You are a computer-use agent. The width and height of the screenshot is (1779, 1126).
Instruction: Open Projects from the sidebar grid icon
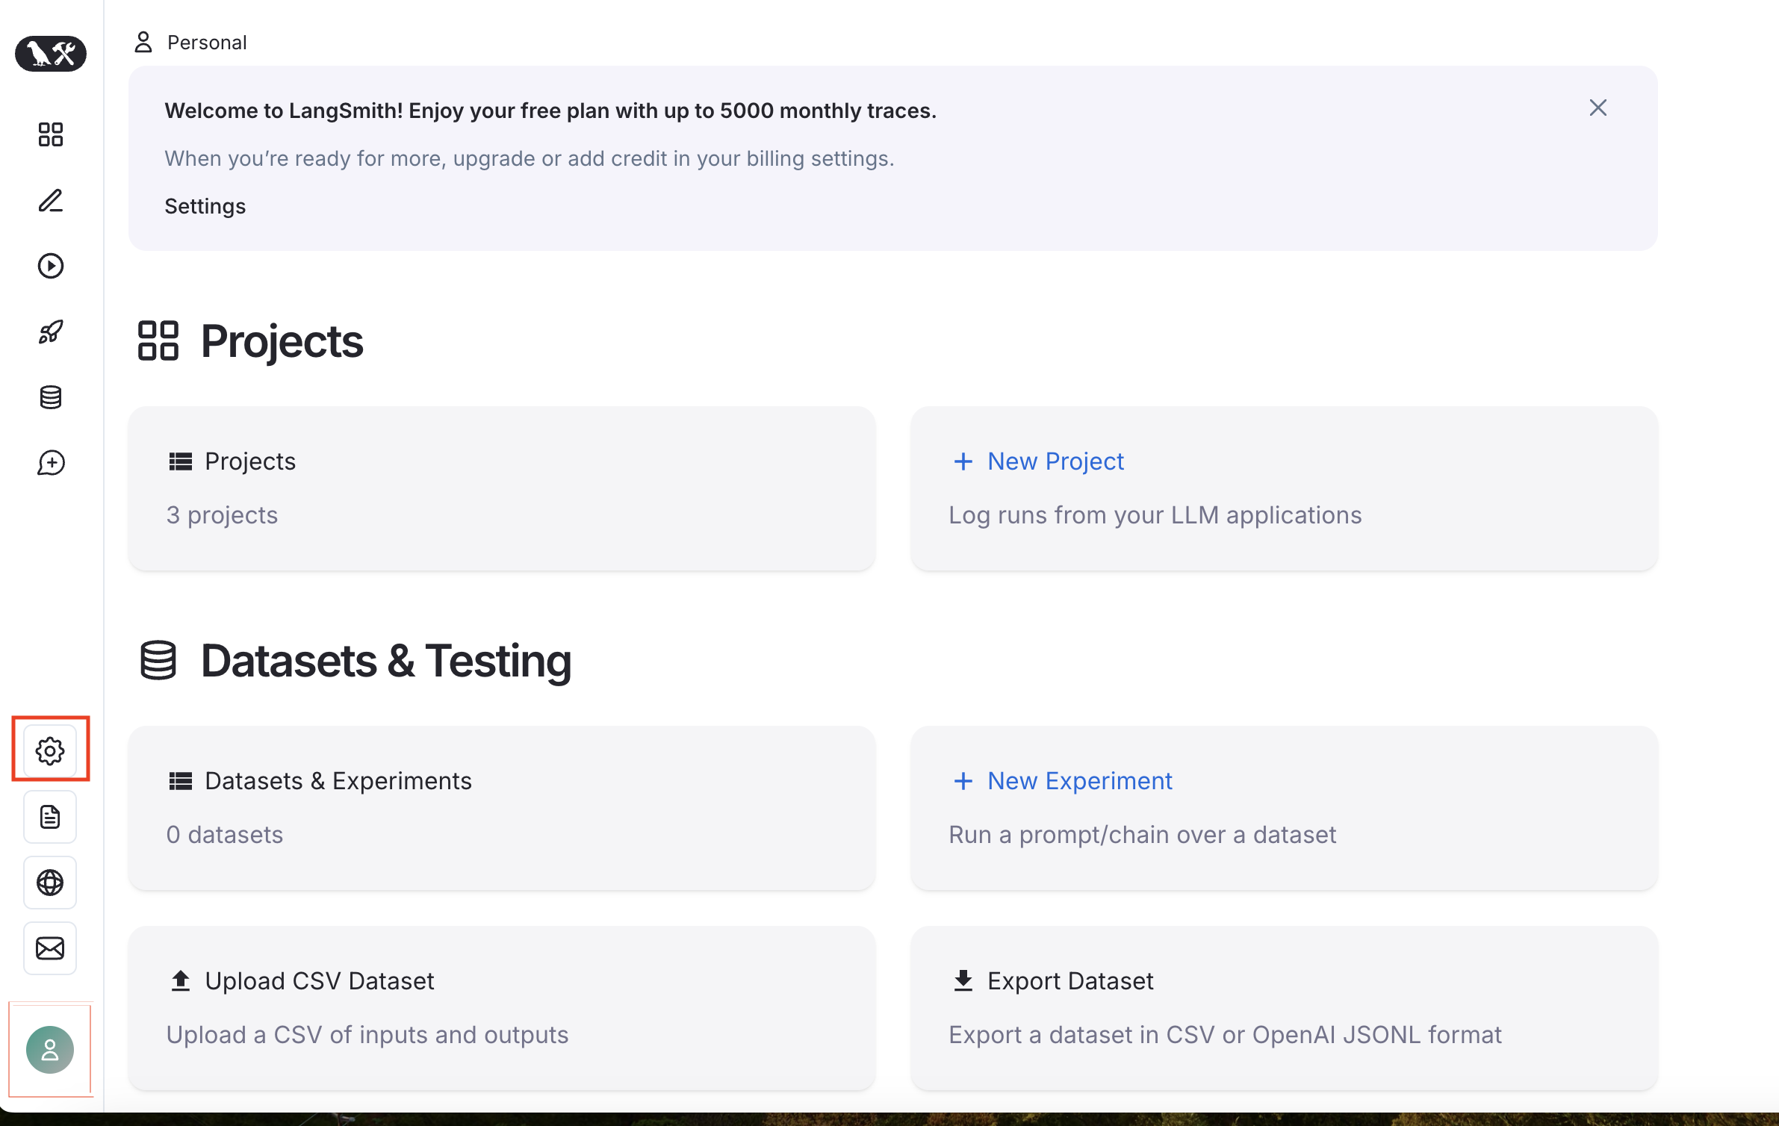(x=51, y=134)
